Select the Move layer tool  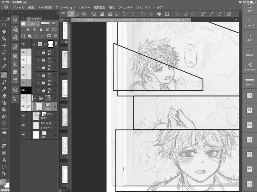4,45
